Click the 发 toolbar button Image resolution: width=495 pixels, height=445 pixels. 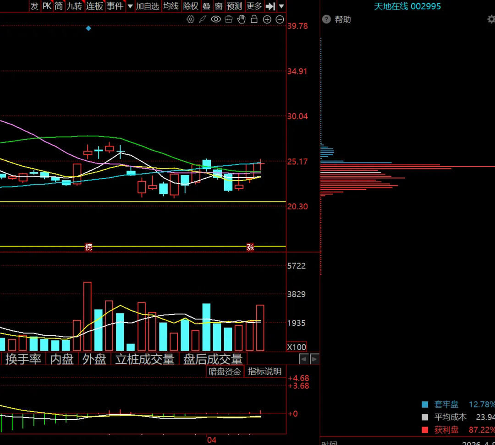point(34,6)
